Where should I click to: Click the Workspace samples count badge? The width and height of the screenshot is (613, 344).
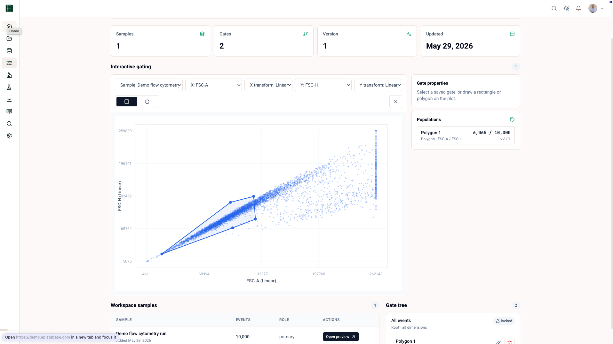coord(375,305)
